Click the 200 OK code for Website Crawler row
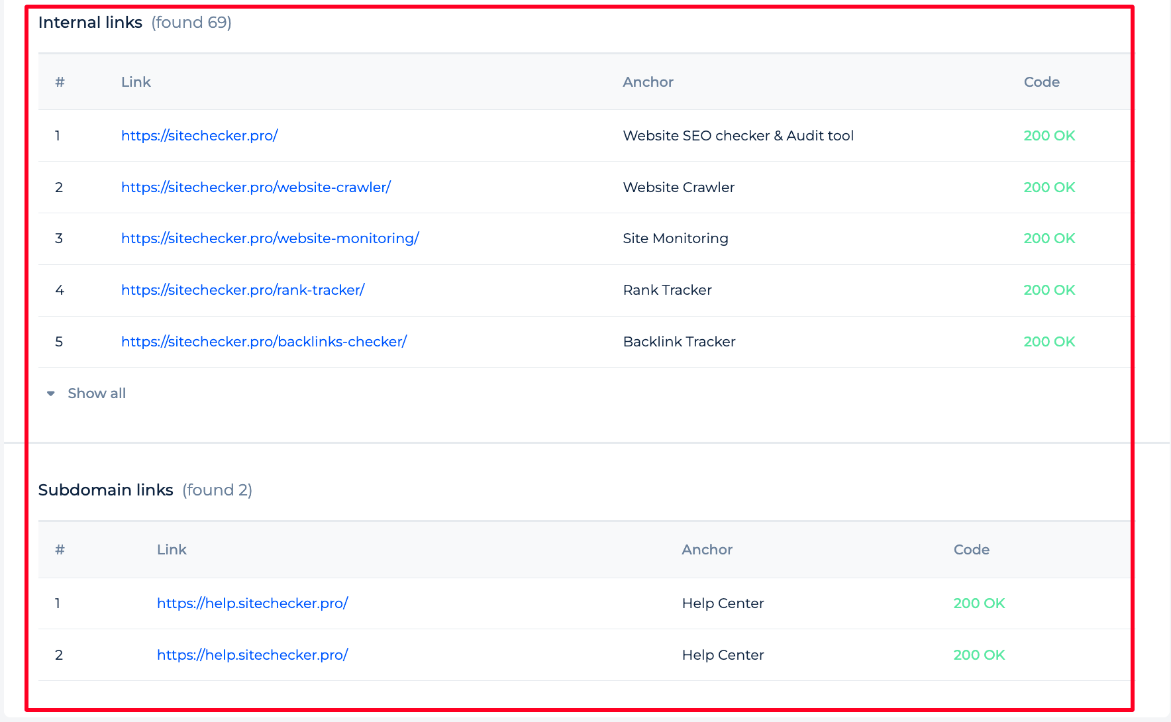 click(x=1049, y=187)
